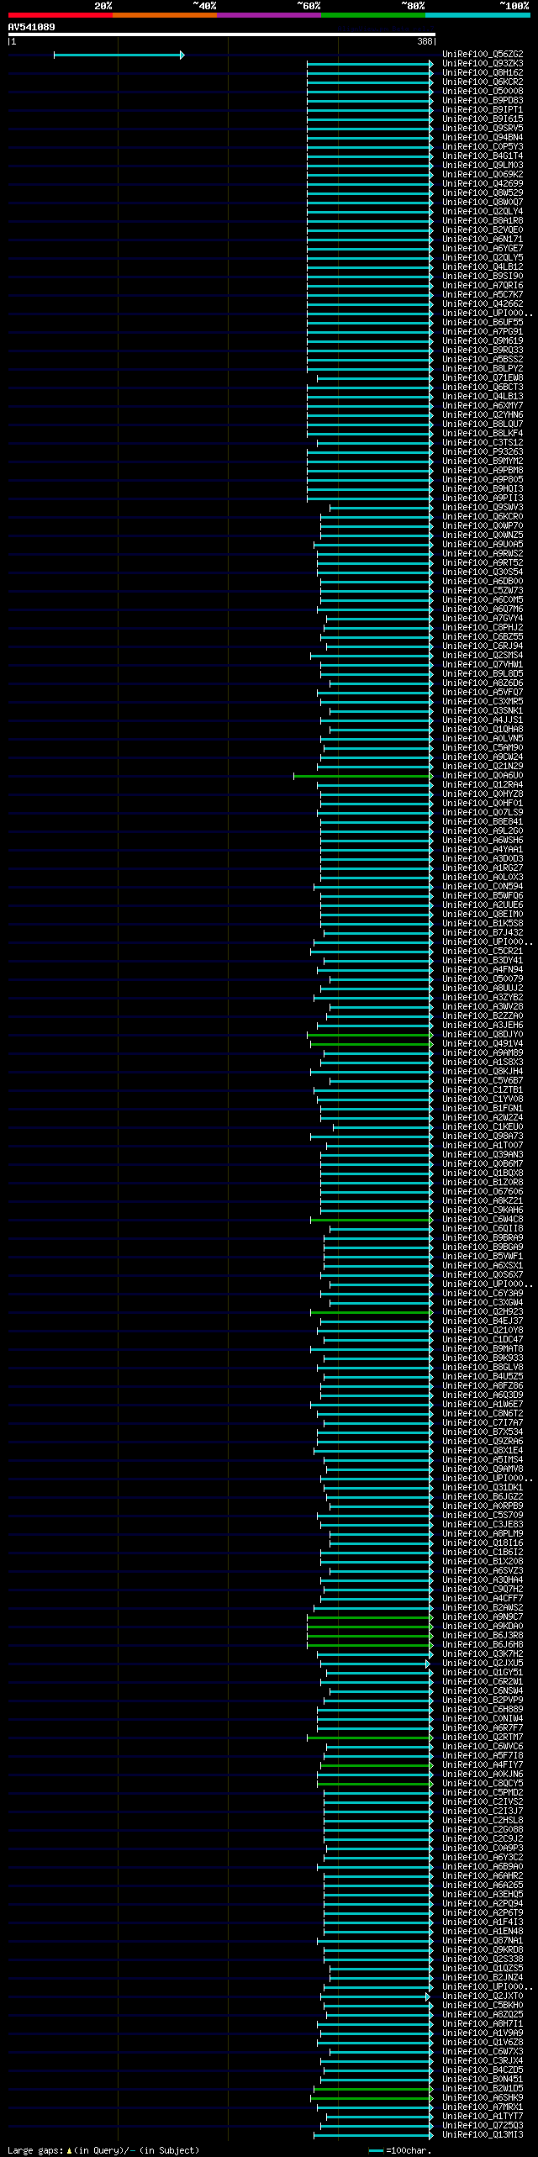
Task: Click the short alignment bar in the UniRef100_Q56ZG2 row
Action: click(119, 55)
